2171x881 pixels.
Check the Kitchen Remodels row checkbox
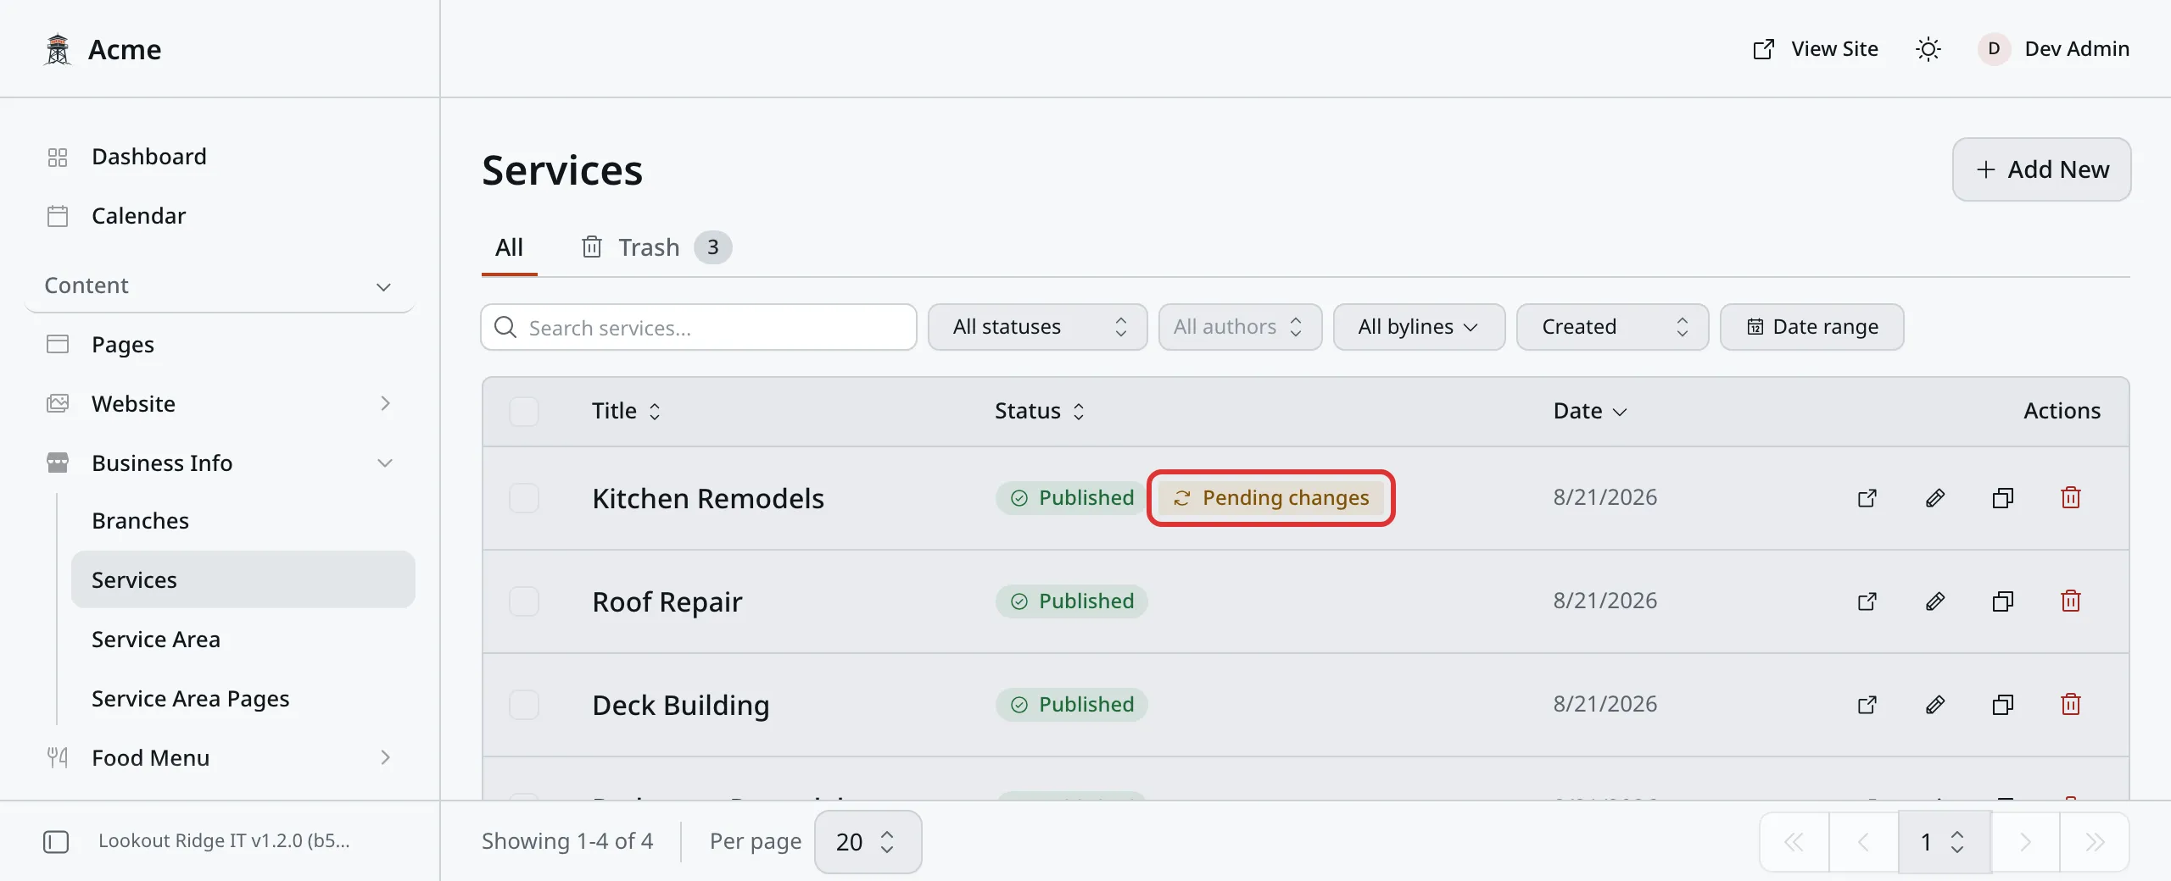tap(524, 498)
